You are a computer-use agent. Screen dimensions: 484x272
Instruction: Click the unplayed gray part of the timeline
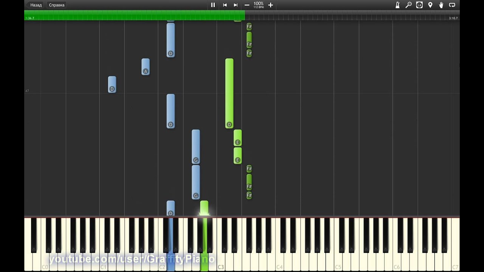tap(352, 15)
